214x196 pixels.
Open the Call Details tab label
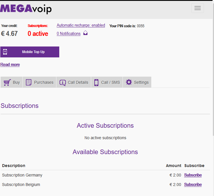click(78, 82)
